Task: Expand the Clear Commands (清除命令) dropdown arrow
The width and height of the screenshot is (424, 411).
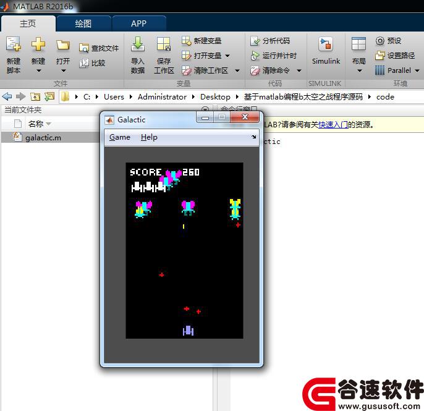Action: 299,71
